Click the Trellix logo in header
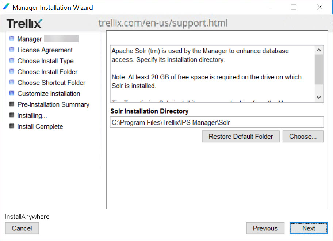The width and height of the screenshot is (333, 241). [x=24, y=24]
